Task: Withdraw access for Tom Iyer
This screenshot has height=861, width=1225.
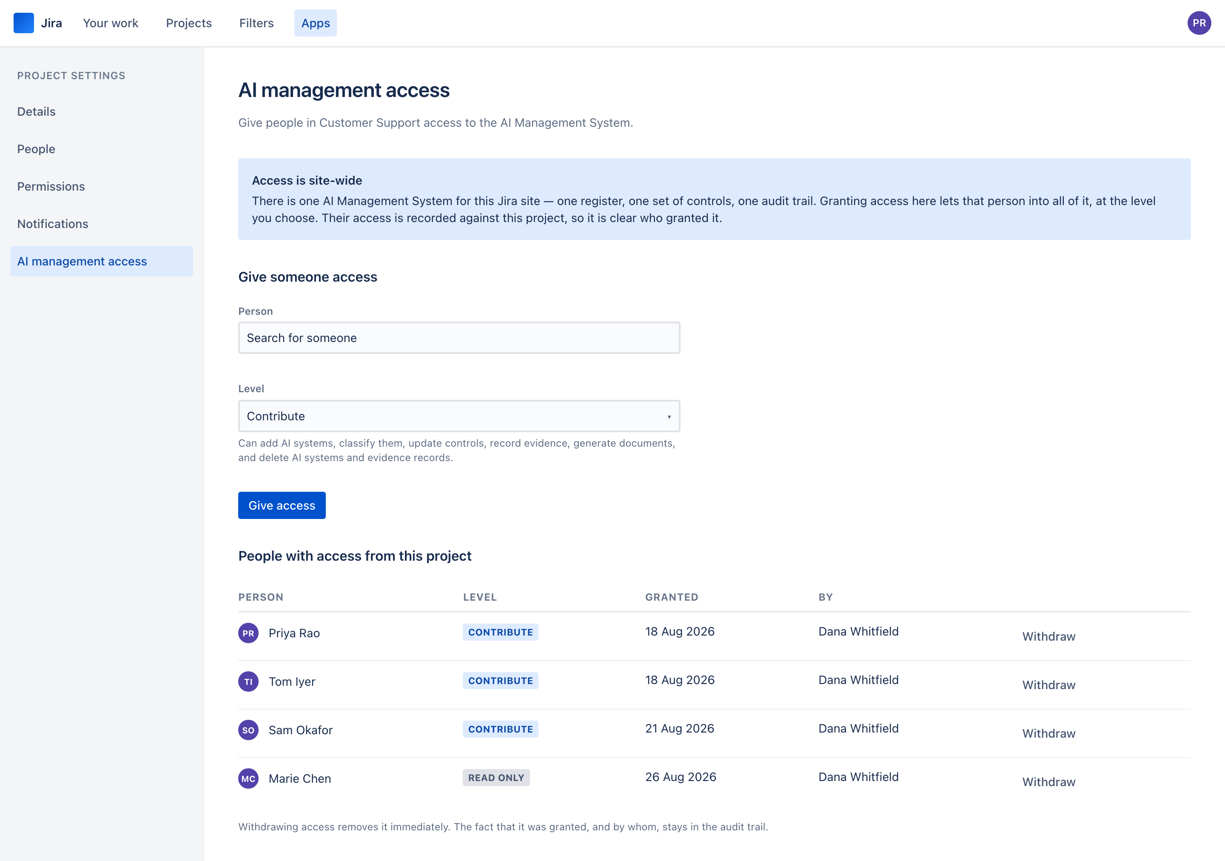Action: pos(1048,685)
